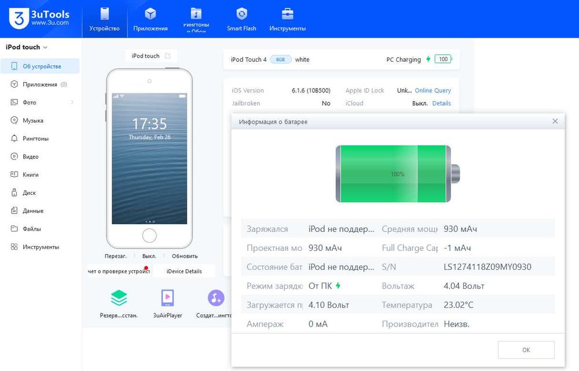
Task: Open the Инструменты tab in top bar
Action: coord(287,19)
